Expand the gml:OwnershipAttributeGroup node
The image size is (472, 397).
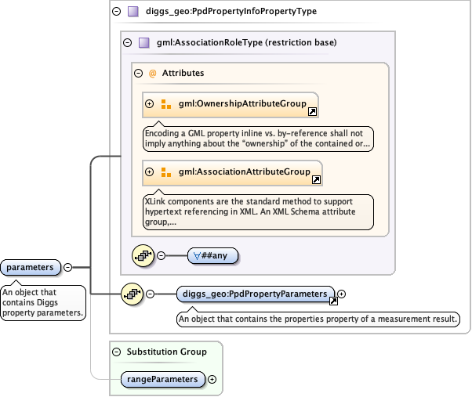click(149, 104)
